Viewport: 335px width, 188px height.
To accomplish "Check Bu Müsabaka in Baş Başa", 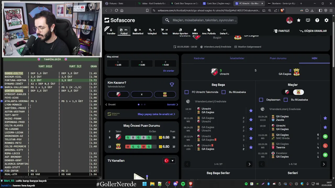I will [224, 92].
